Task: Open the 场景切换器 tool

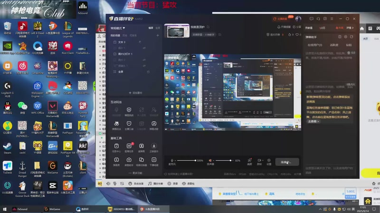Action: (x=141, y=162)
